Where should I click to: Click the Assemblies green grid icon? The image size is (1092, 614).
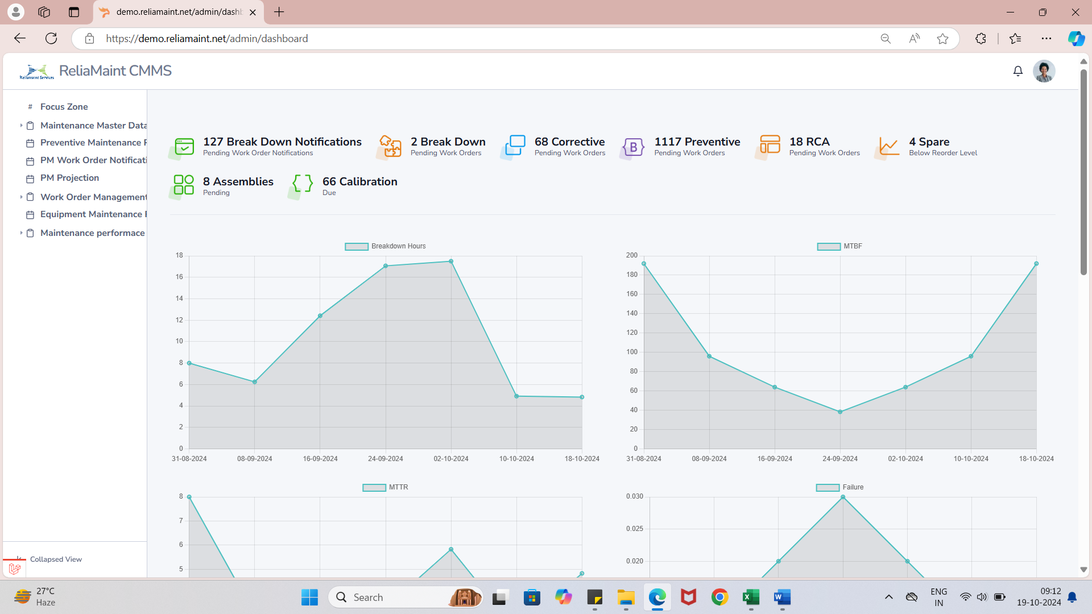point(184,185)
